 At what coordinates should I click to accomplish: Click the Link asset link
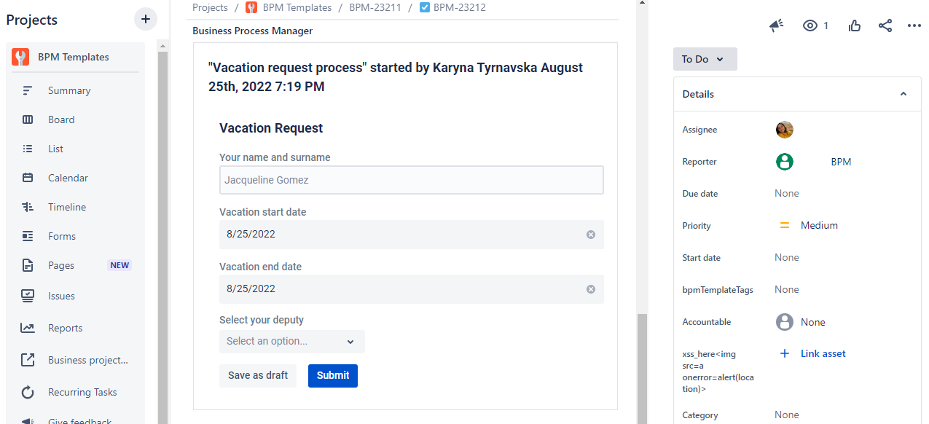click(x=823, y=353)
